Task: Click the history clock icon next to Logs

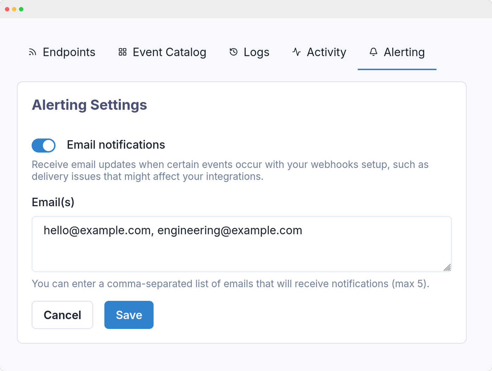Action: [x=233, y=52]
